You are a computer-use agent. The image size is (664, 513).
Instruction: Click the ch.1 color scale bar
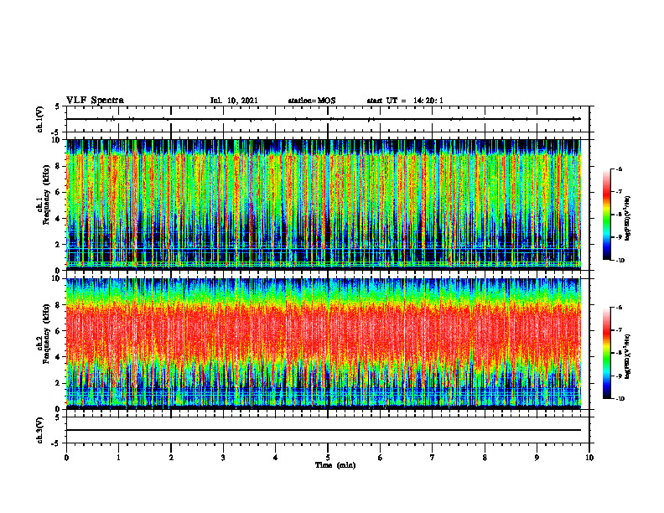pos(606,215)
